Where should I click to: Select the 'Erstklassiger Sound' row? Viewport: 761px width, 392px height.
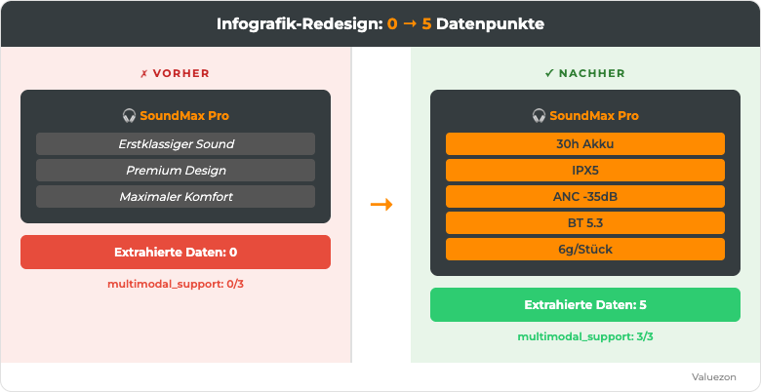176,144
